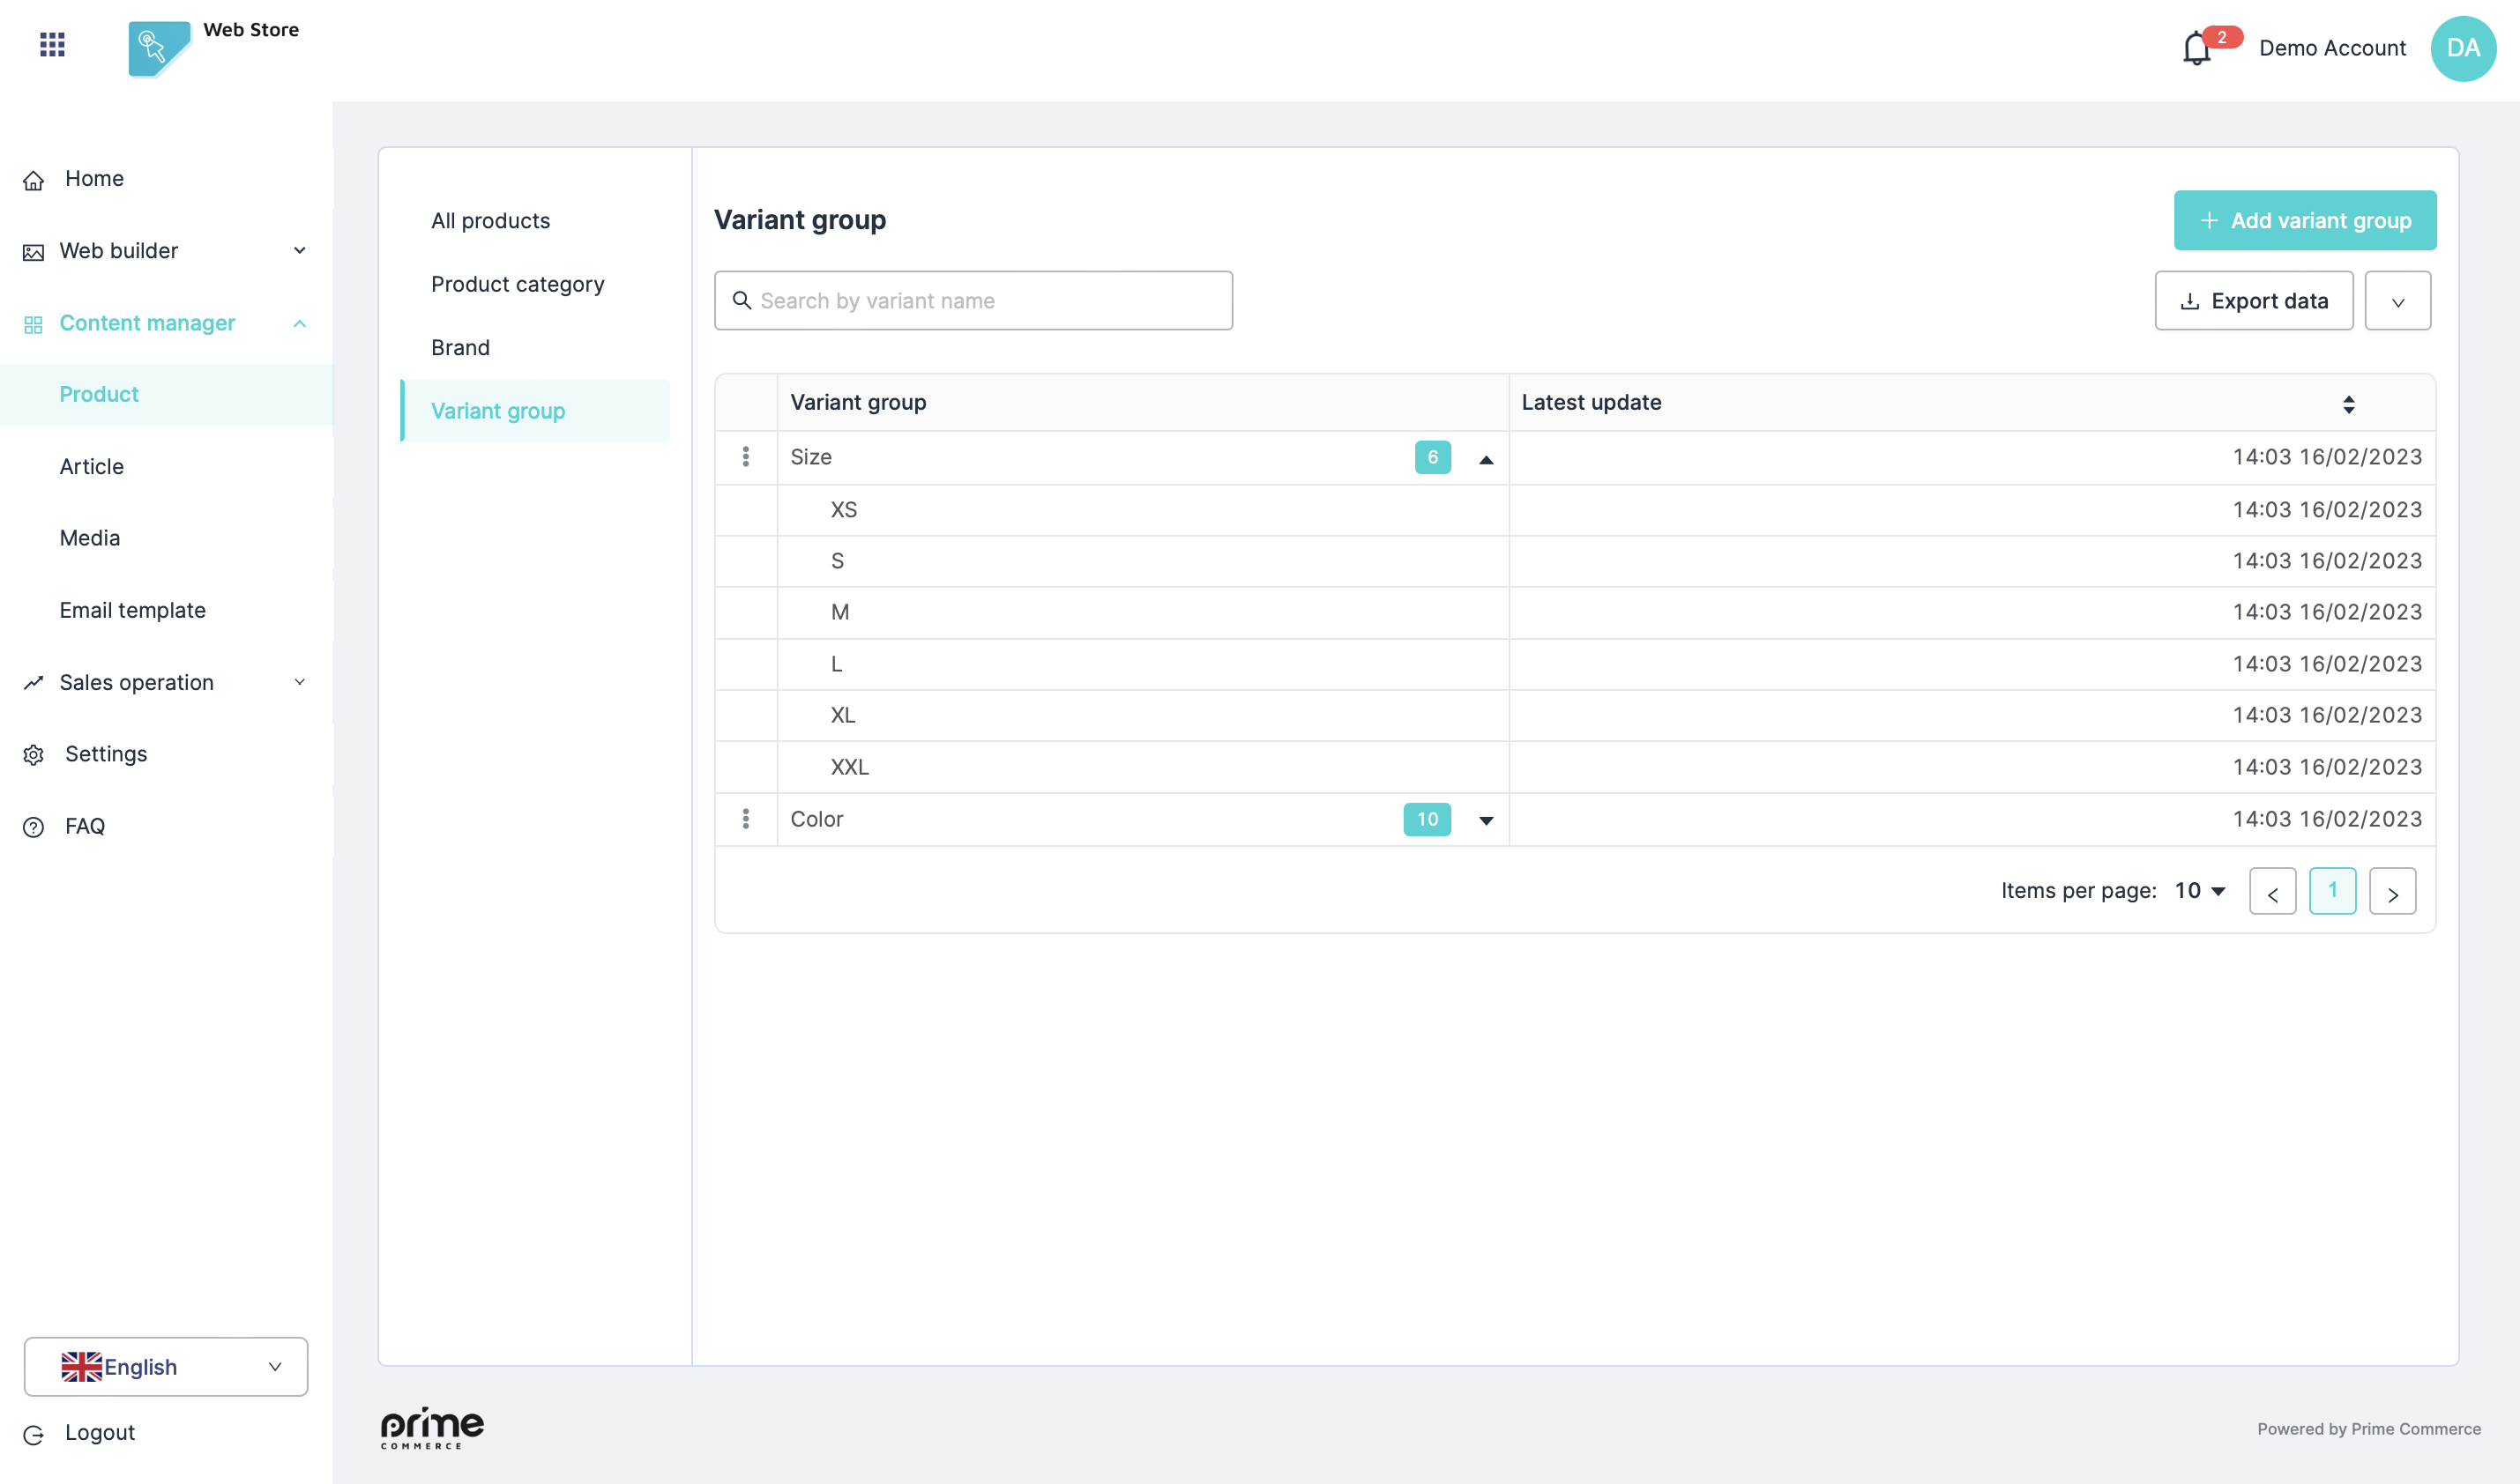
Task: Open Items per page dropdown
Action: coord(2200,890)
